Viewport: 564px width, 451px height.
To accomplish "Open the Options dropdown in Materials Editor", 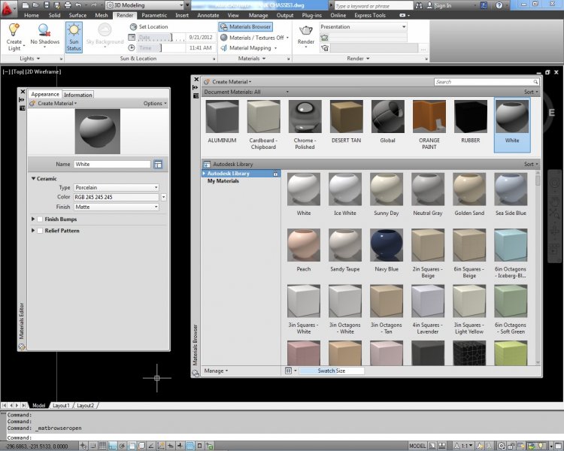I will 155,104.
